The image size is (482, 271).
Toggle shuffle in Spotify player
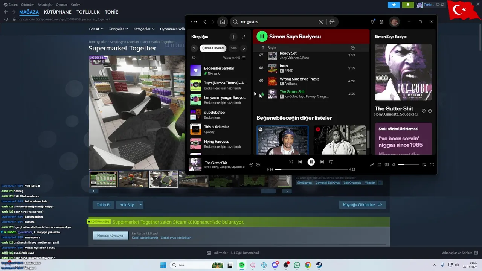point(291,162)
